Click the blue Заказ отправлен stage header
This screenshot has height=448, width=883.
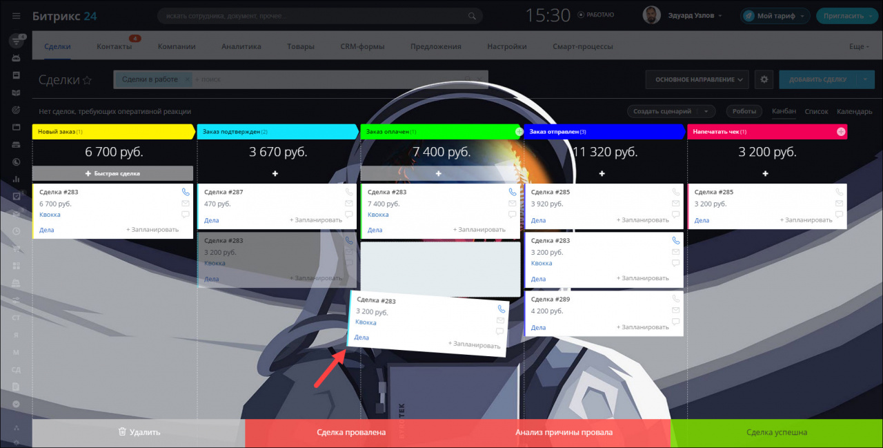(604, 132)
